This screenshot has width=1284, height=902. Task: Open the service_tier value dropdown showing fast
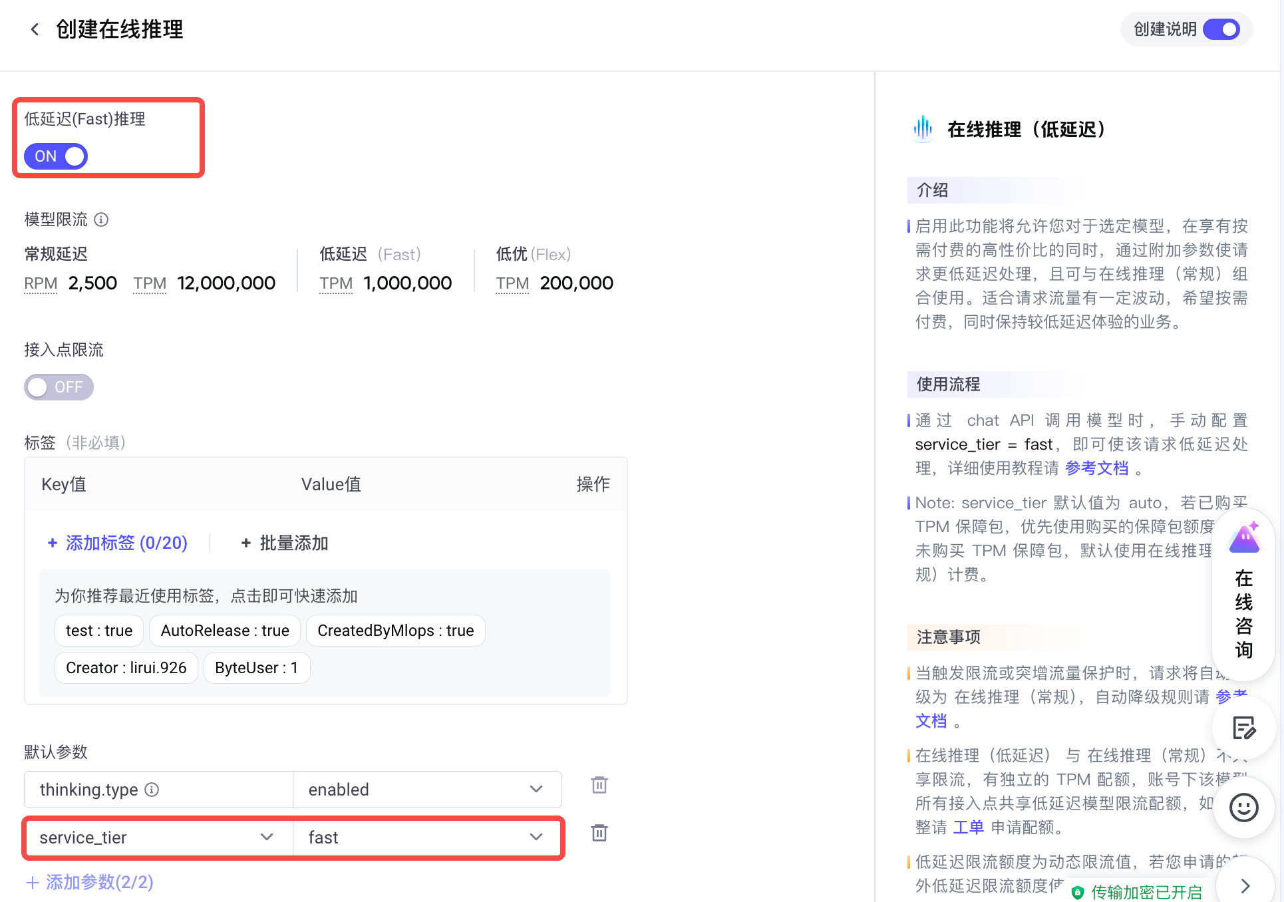click(427, 837)
